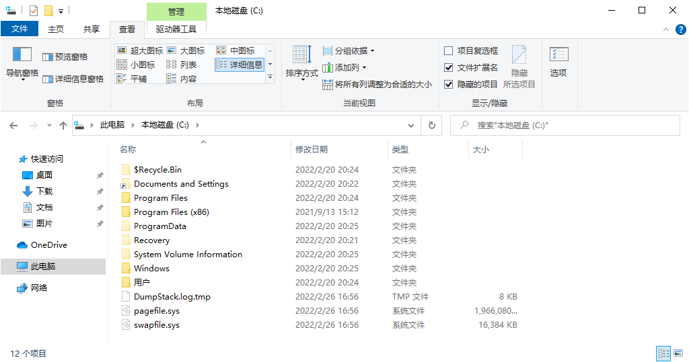Collapse the ribbon with the chevron
This screenshot has width=689, height=362.
click(665, 30)
